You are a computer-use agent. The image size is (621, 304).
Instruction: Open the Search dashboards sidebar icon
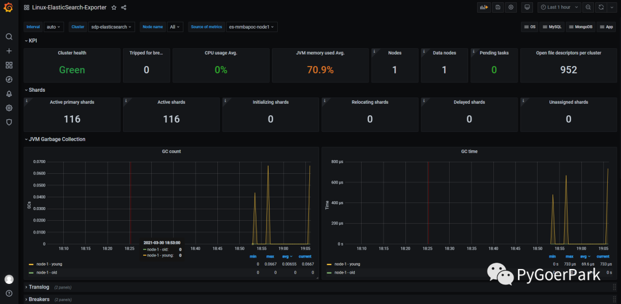(x=9, y=37)
